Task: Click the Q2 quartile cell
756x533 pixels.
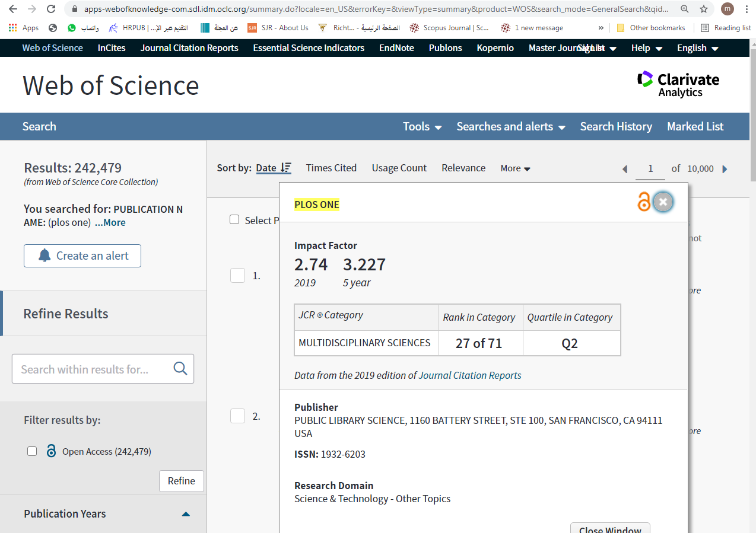Action: 572,343
